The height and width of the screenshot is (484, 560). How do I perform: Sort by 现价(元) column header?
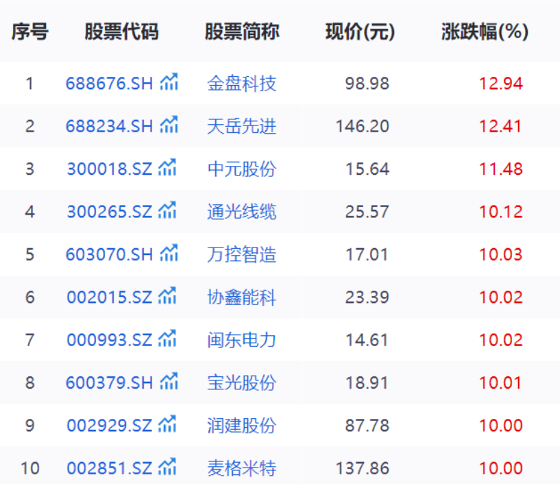point(361,32)
